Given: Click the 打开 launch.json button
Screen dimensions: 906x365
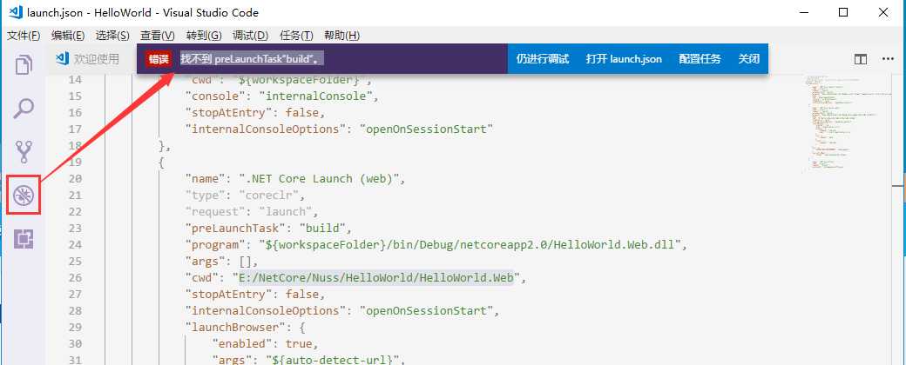Looking at the screenshot, I should coord(624,59).
